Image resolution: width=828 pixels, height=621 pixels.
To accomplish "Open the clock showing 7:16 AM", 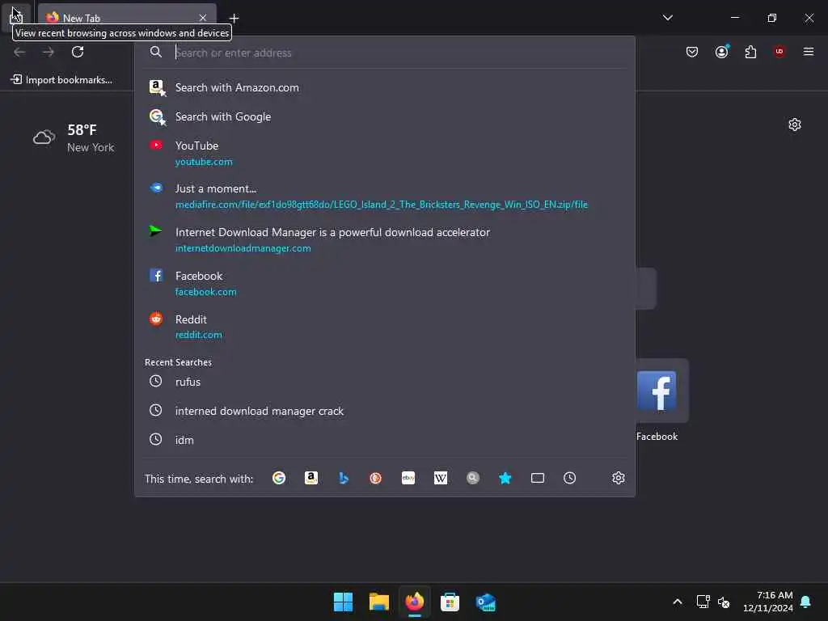I will [x=768, y=602].
